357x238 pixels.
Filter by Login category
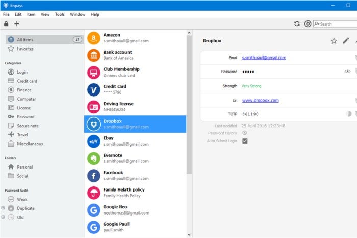22,72
